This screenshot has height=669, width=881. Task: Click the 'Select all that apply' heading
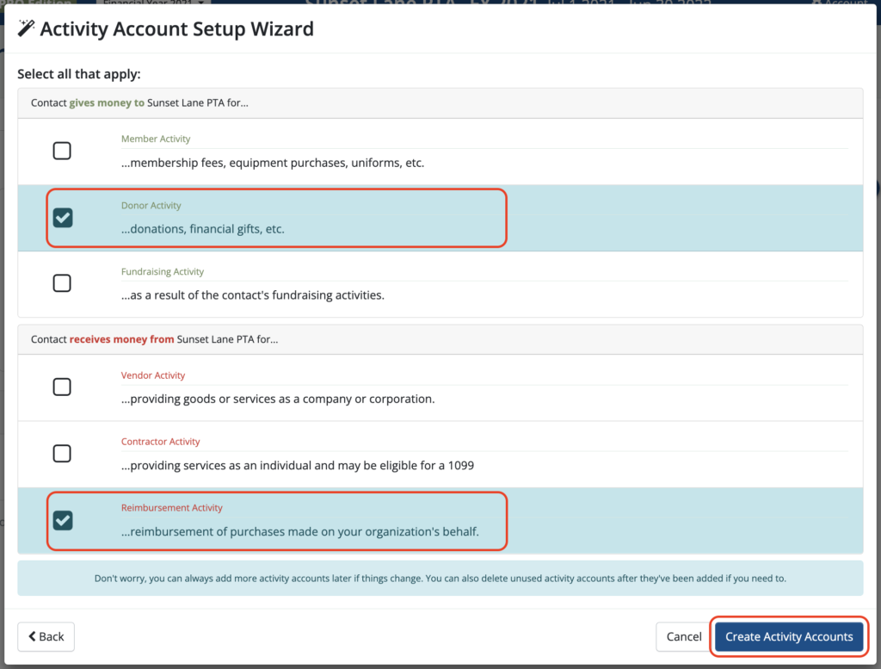click(x=79, y=74)
